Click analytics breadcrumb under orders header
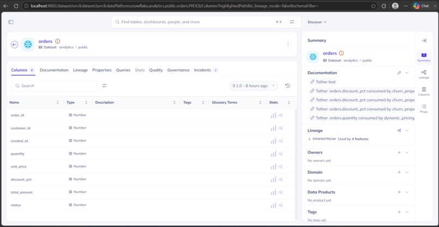Image resolution: width=439 pixels, height=227 pixels. [66, 47]
